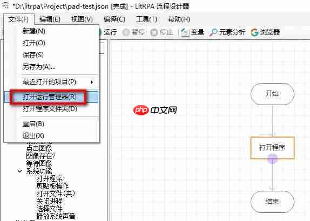
Task: Select the 结束 flowchart node
Action: pyautogui.click(x=272, y=202)
